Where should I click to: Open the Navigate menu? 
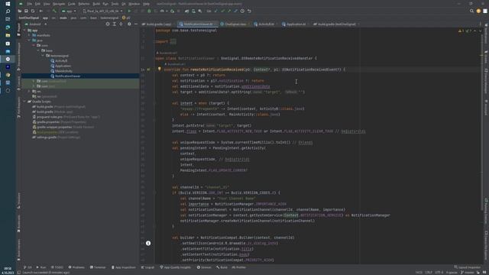58,4
